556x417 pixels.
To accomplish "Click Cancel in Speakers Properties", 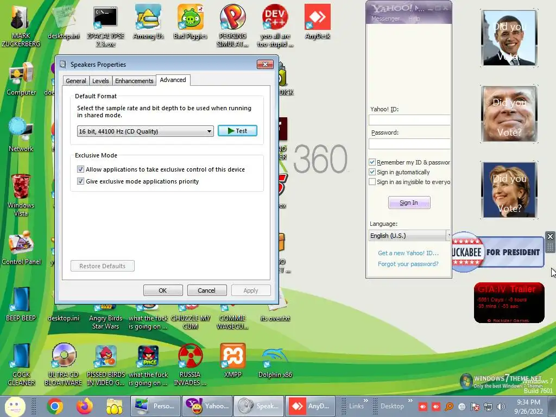I will point(206,290).
